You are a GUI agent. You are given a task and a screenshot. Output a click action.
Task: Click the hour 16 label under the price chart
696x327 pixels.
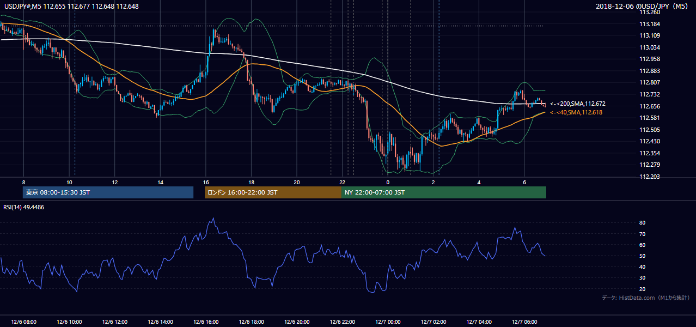point(206,182)
